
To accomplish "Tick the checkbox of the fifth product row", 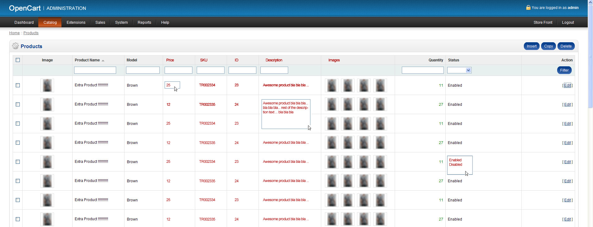I will click(x=18, y=162).
